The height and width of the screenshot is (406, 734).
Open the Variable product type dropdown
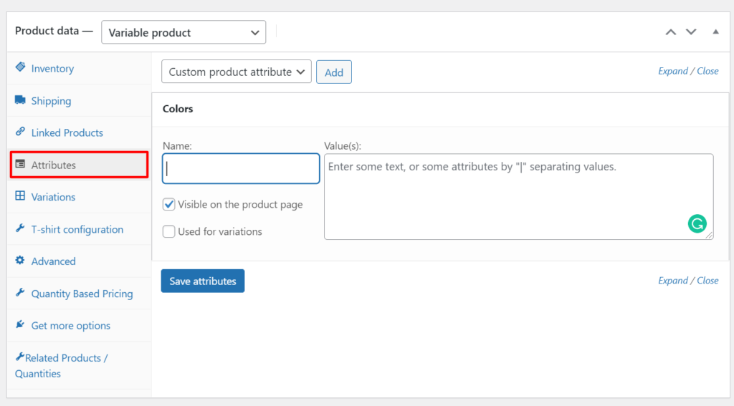coord(183,32)
